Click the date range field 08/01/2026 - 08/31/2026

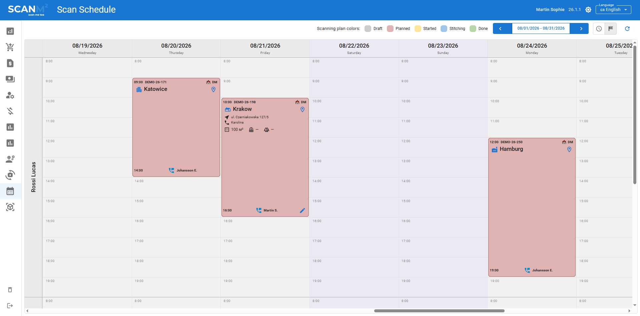coord(541,29)
